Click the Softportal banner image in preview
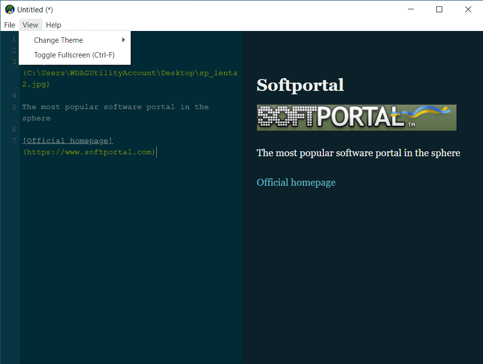483x364 pixels. [x=357, y=117]
